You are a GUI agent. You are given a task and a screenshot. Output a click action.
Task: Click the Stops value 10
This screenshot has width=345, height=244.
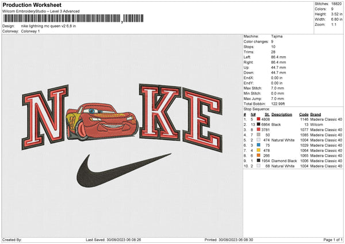coord(273,47)
